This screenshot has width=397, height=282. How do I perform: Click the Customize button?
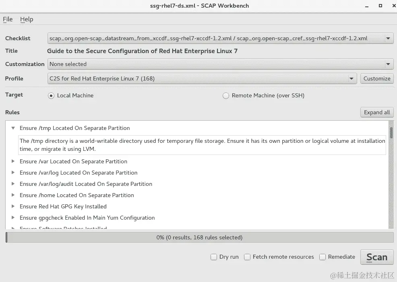click(x=377, y=79)
